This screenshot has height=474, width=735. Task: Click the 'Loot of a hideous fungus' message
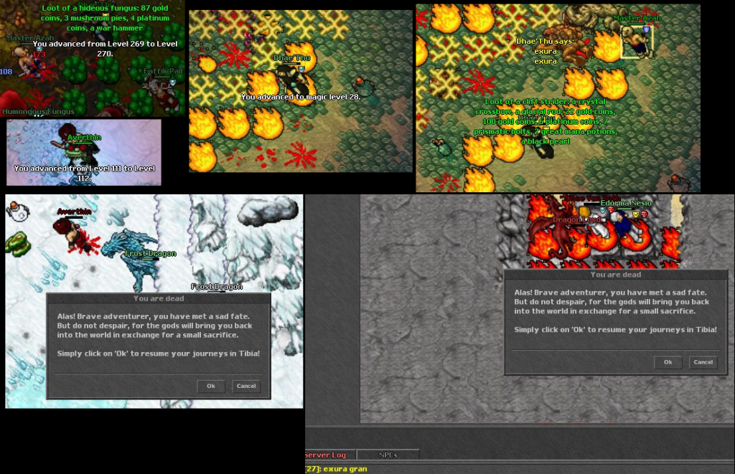click(x=105, y=18)
